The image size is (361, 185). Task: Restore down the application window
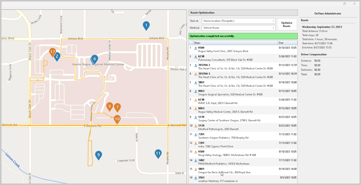click(x=344, y=3)
